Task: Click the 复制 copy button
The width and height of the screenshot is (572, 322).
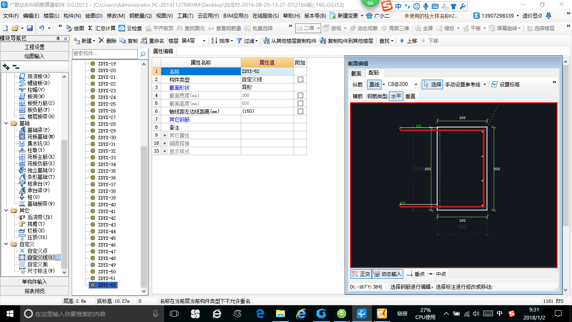Action: tap(129, 41)
